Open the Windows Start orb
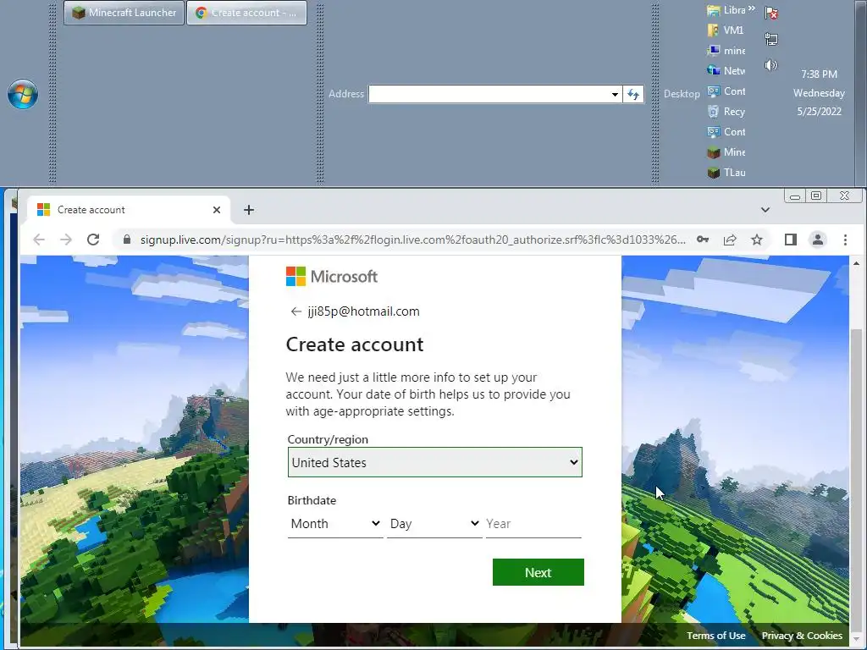 [x=23, y=94]
